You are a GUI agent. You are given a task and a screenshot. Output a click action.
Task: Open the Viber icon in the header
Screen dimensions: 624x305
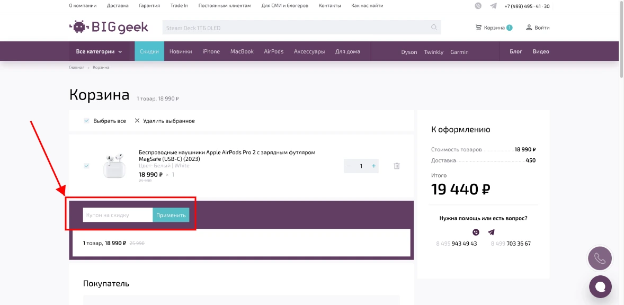click(x=478, y=6)
